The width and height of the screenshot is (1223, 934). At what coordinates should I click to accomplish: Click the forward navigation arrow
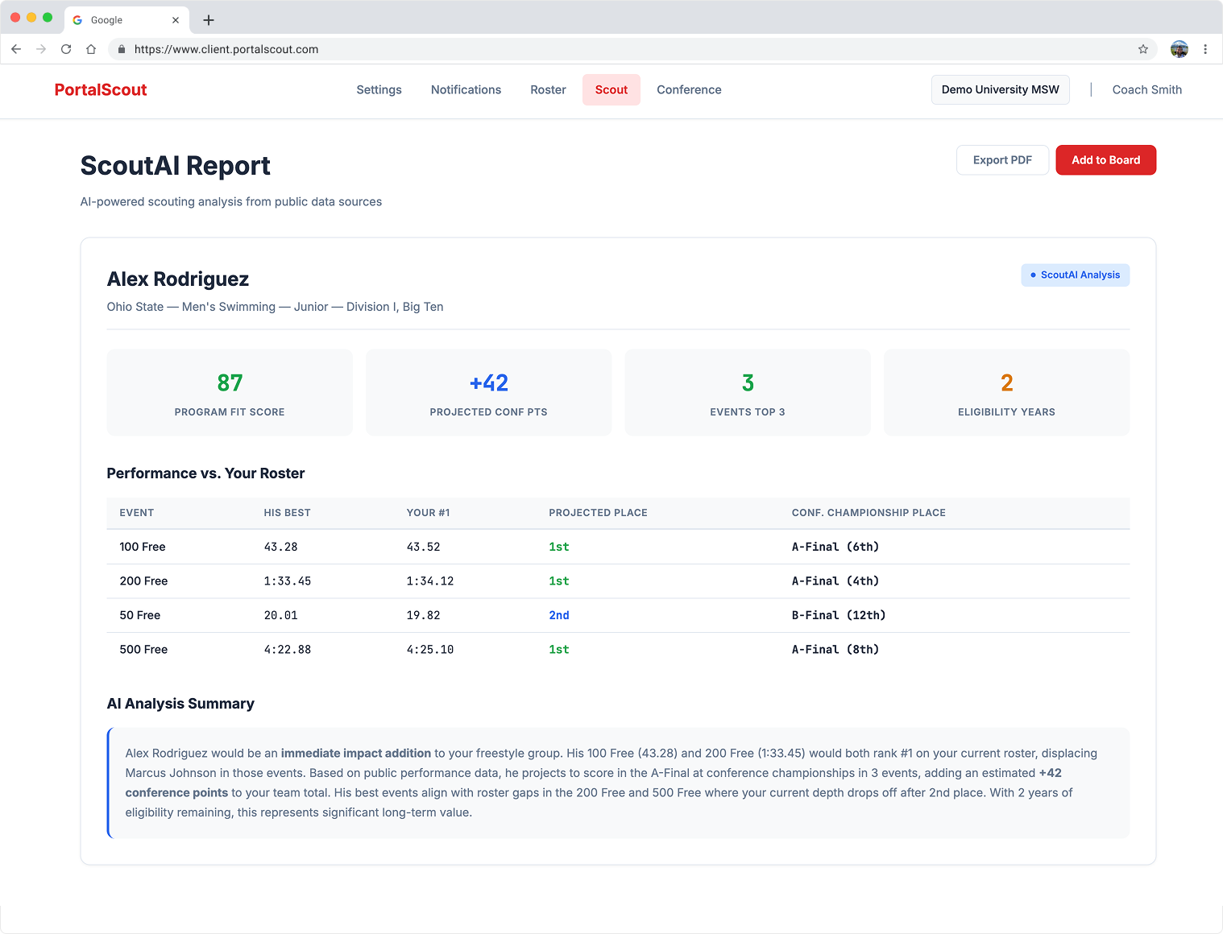click(x=41, y=49)
